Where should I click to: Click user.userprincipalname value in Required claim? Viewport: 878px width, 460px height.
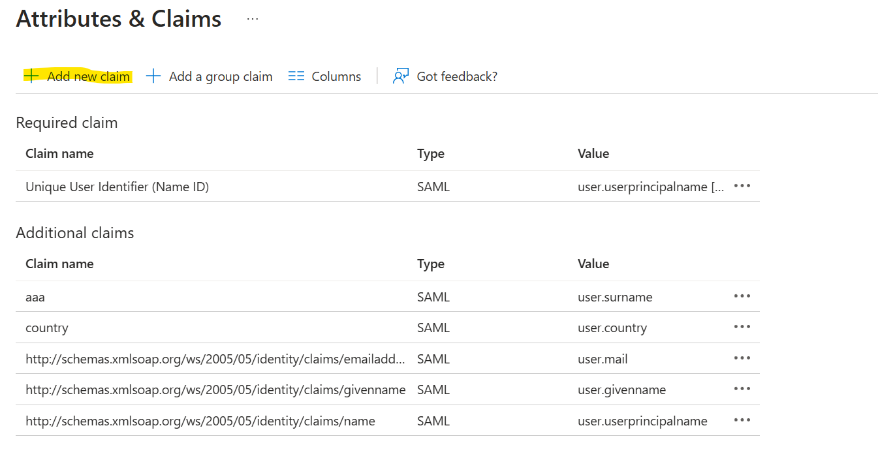(x=651, y=187)
